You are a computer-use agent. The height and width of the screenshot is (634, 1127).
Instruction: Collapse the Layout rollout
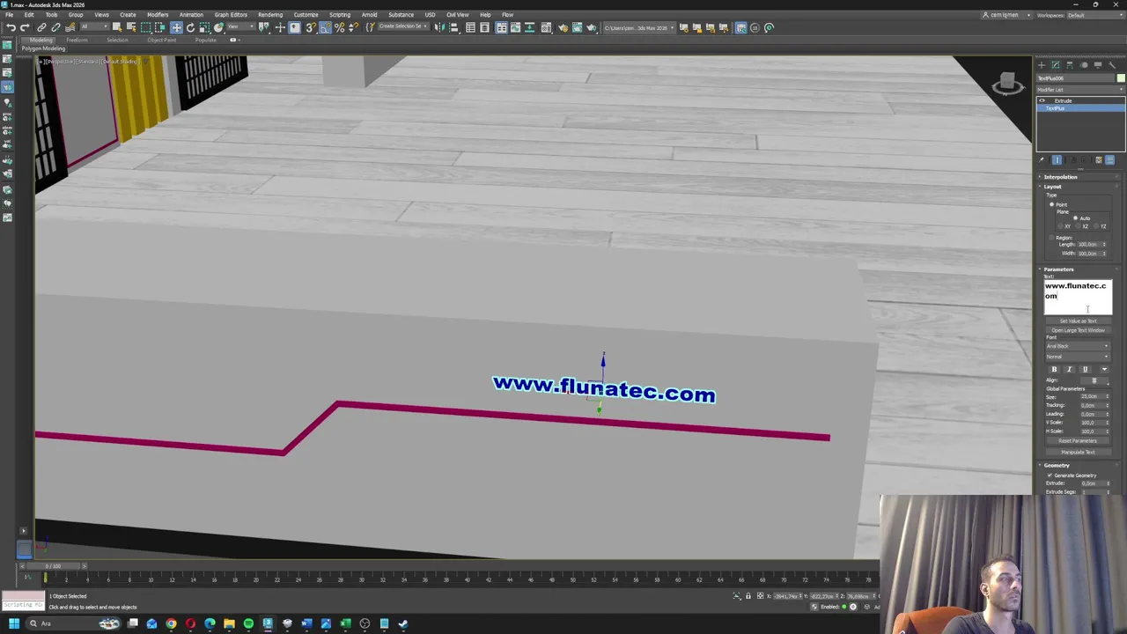click(x=1053, y=187)
